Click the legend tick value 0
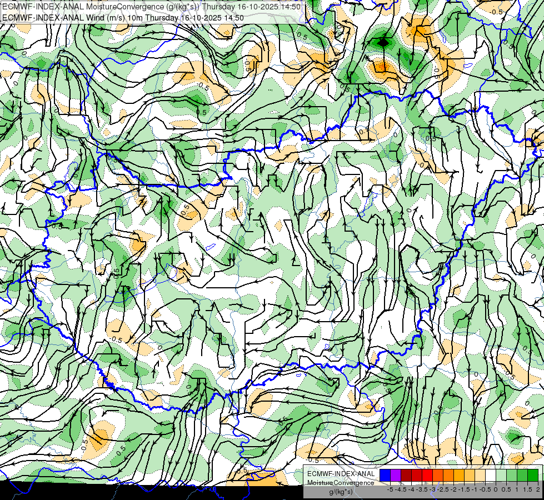Viewport: 544px width, 500px height. point(496,489)
